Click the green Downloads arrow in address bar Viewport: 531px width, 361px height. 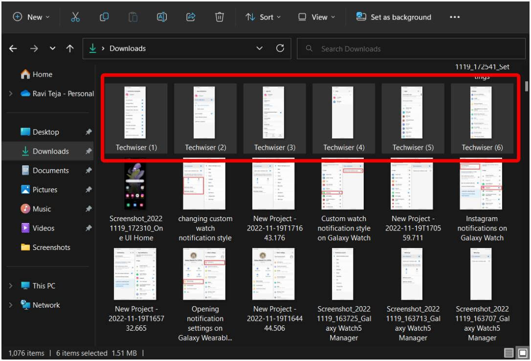click(92, 48)
